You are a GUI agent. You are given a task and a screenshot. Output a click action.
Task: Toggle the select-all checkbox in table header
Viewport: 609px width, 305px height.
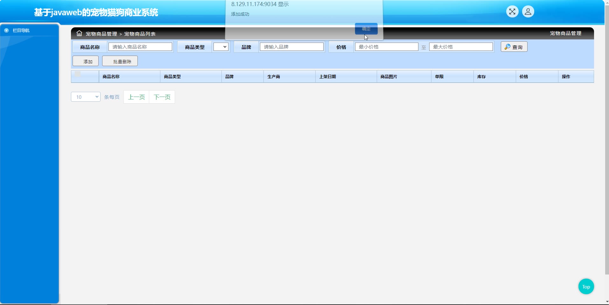click(78, 74)
